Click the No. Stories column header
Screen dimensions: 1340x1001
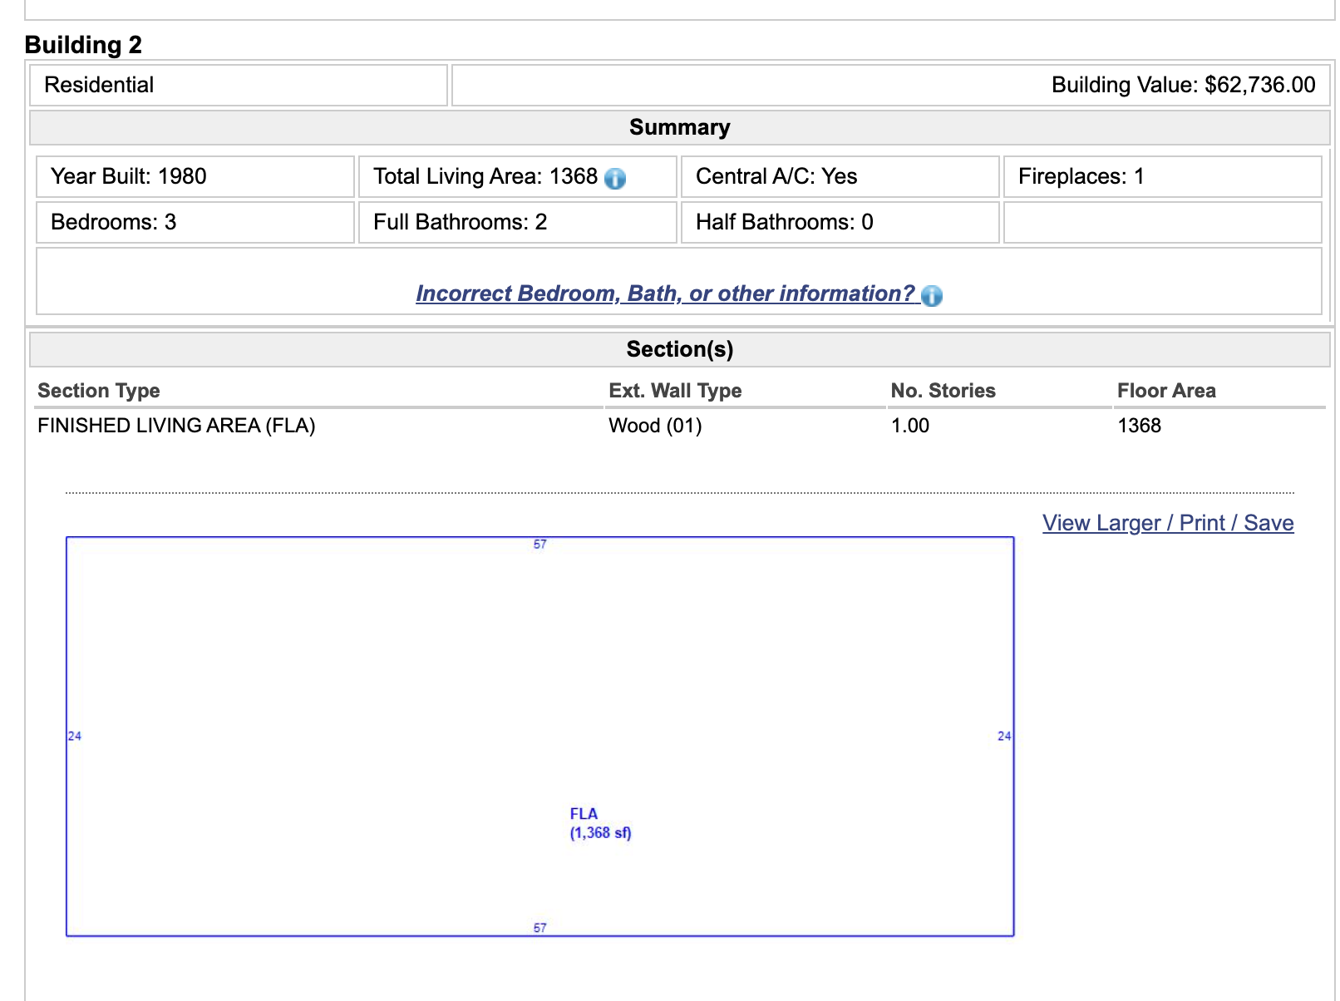[x=943, y=391]
